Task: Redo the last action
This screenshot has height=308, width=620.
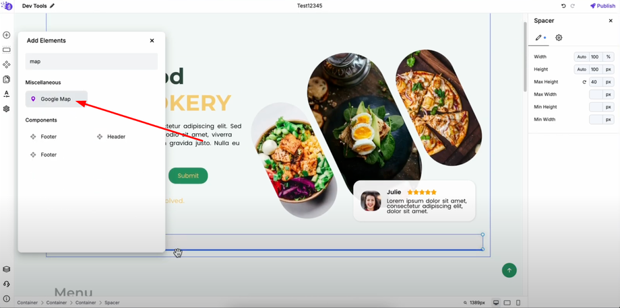Action: coord(572,6)
